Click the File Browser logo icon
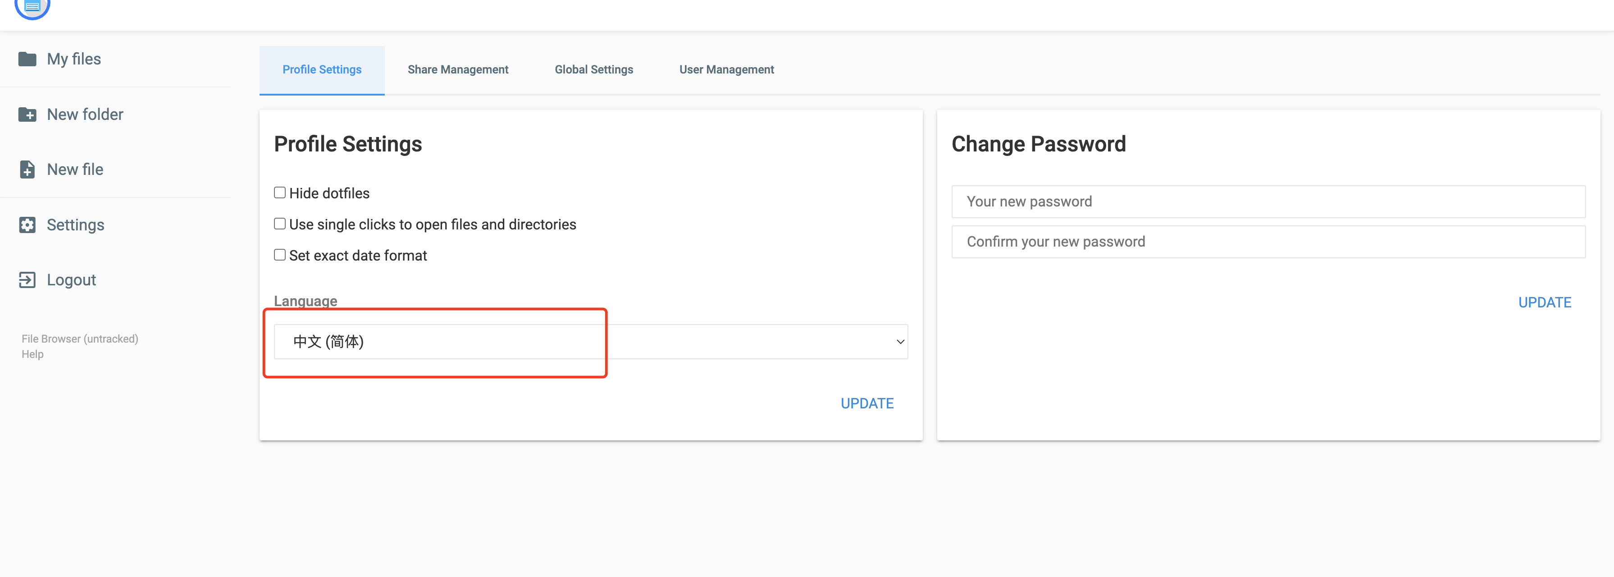The height and width of the screenshot is (577, 1614). pyautogui.click(x=32, y=7)
